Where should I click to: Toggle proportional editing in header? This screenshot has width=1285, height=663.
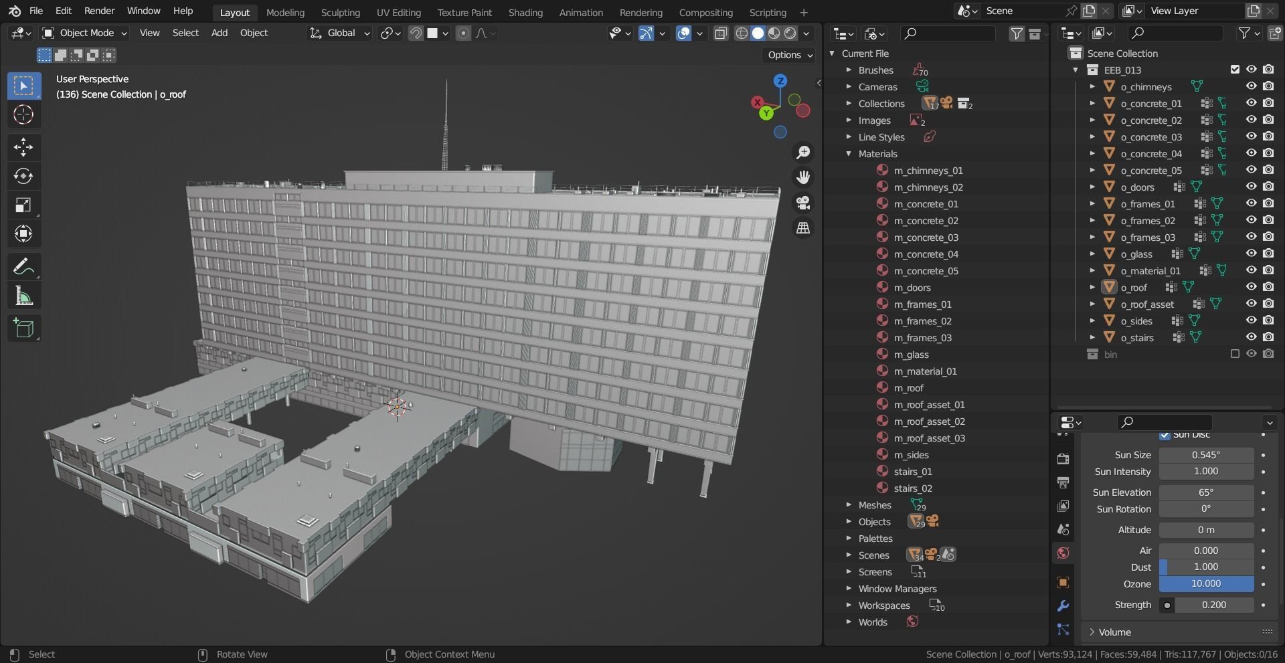463,33
